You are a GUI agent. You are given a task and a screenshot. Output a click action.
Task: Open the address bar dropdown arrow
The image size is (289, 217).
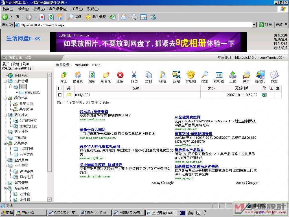(x=254, y=25)
